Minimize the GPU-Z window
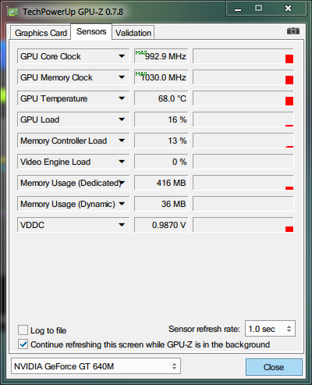This screenshot has height=385, width=312. [238, 9]
